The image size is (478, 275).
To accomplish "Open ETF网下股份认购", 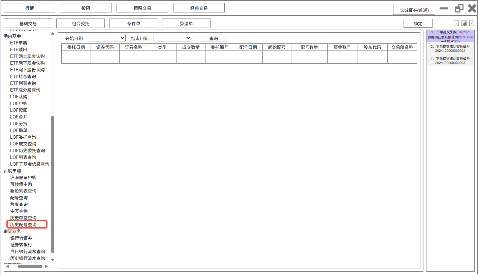I will pos(27,70).
